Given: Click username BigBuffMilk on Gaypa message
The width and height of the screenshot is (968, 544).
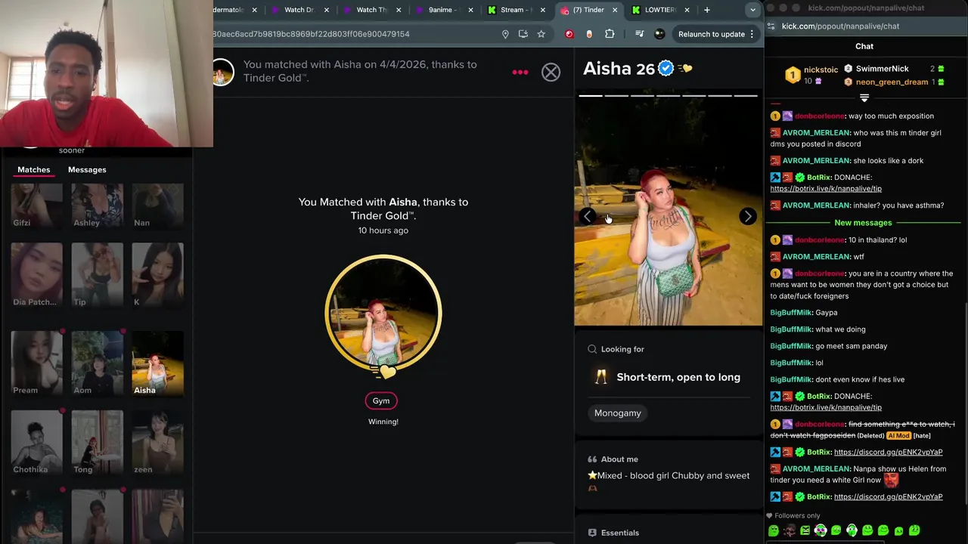Looking at the screenshot, I should coord(791,313).
